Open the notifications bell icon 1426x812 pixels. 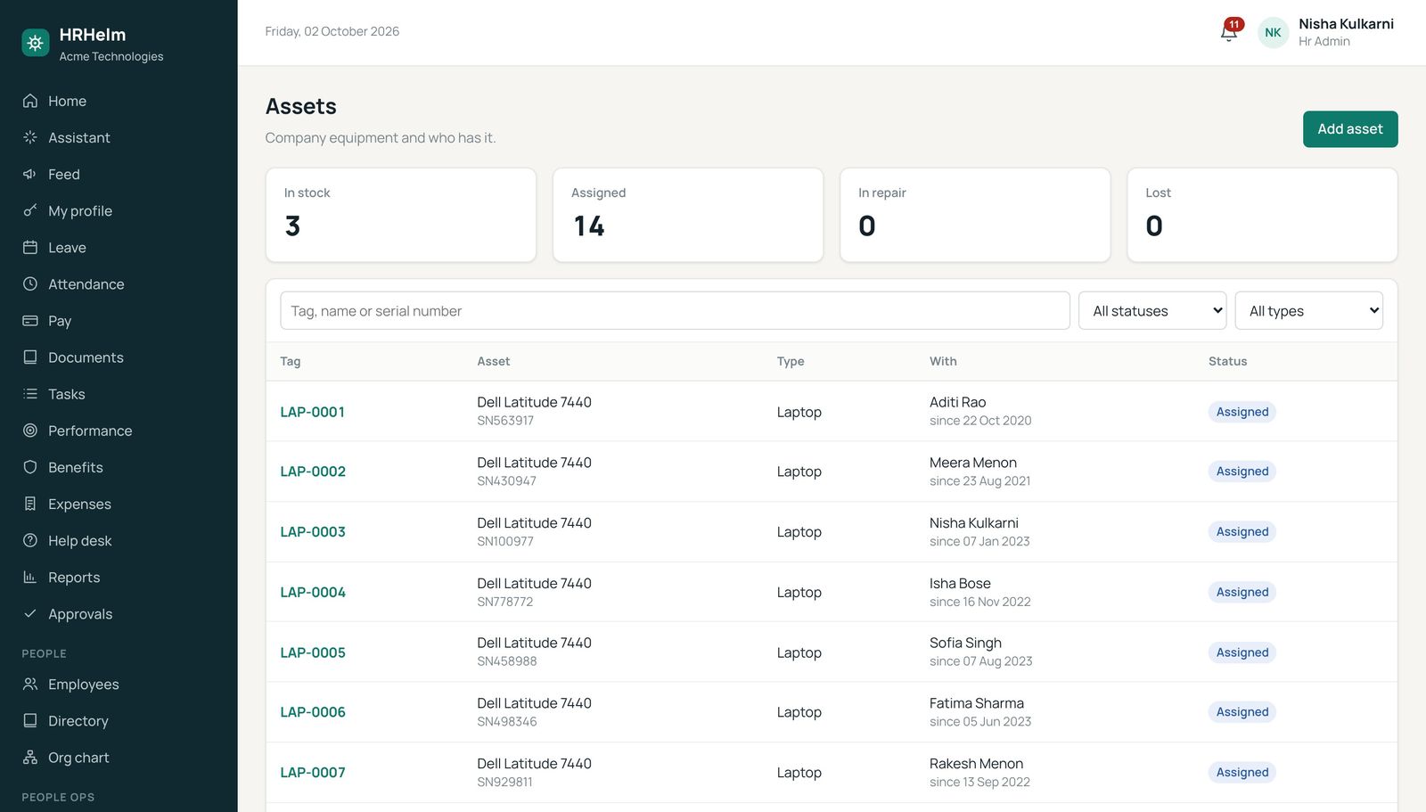1229,32
